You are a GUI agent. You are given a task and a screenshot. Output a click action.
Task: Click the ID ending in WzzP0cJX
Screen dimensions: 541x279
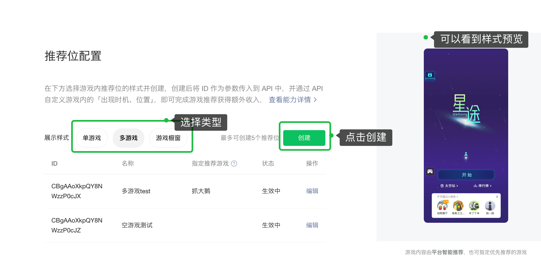pyautogui.click(x=77, y=191)
